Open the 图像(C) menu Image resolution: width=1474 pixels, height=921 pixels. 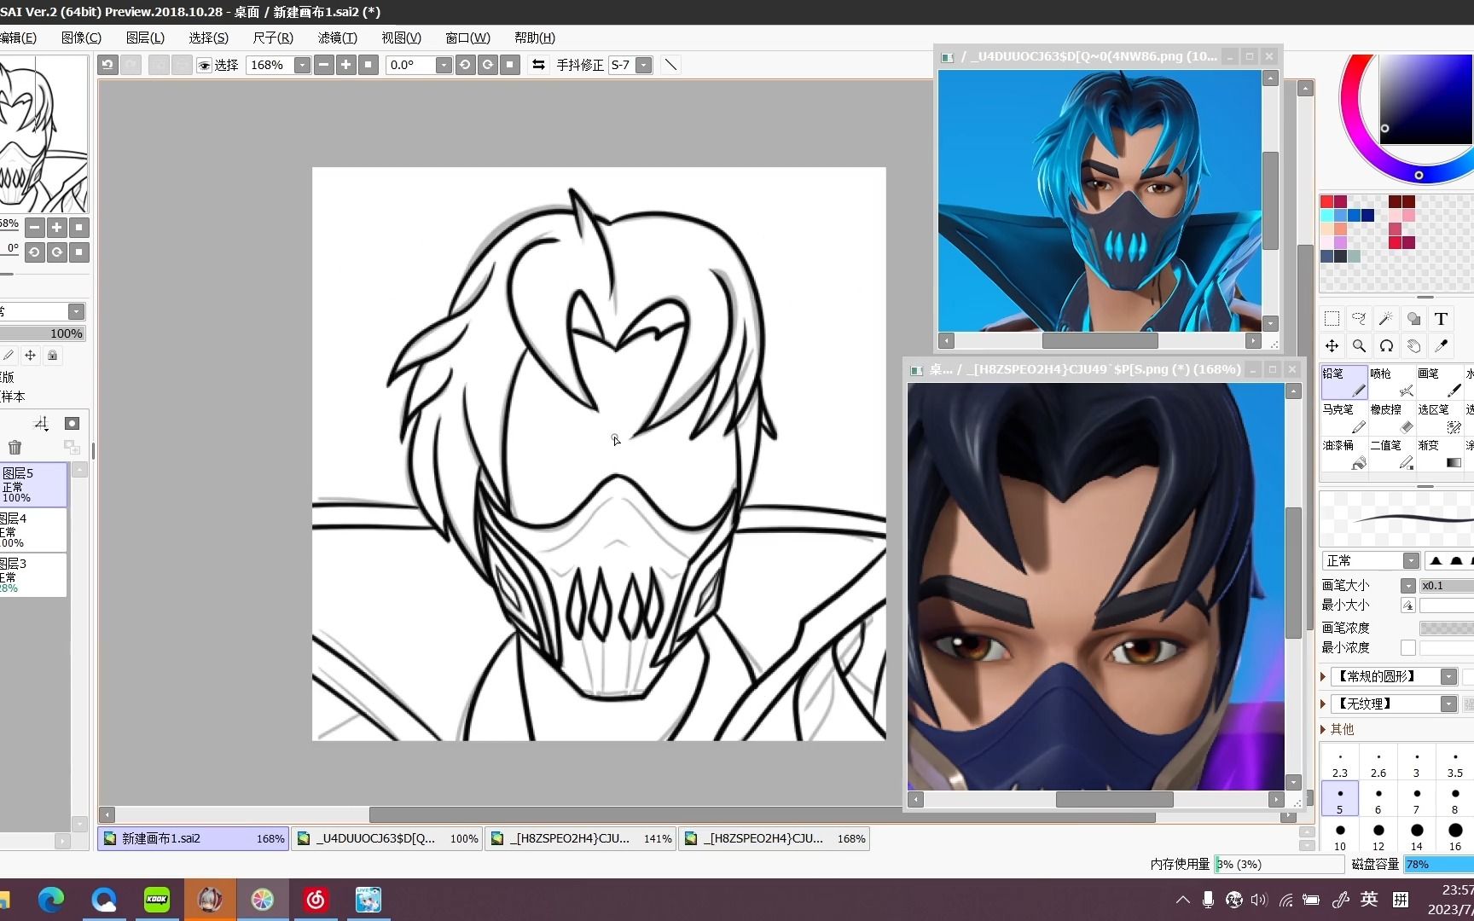(x=81, y=38)
